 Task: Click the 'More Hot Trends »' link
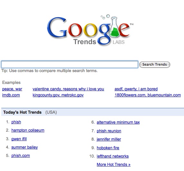pos(114,165)
